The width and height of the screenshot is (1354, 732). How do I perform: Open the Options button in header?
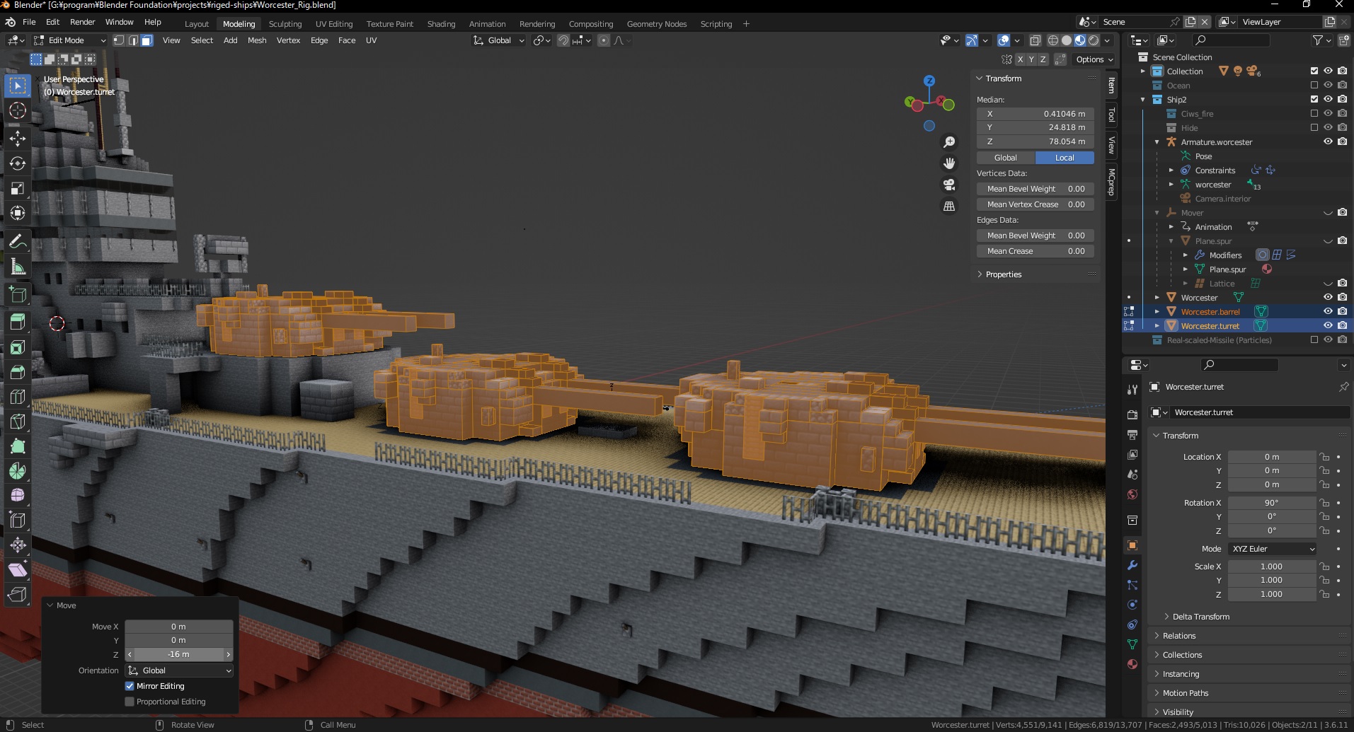1094,59
